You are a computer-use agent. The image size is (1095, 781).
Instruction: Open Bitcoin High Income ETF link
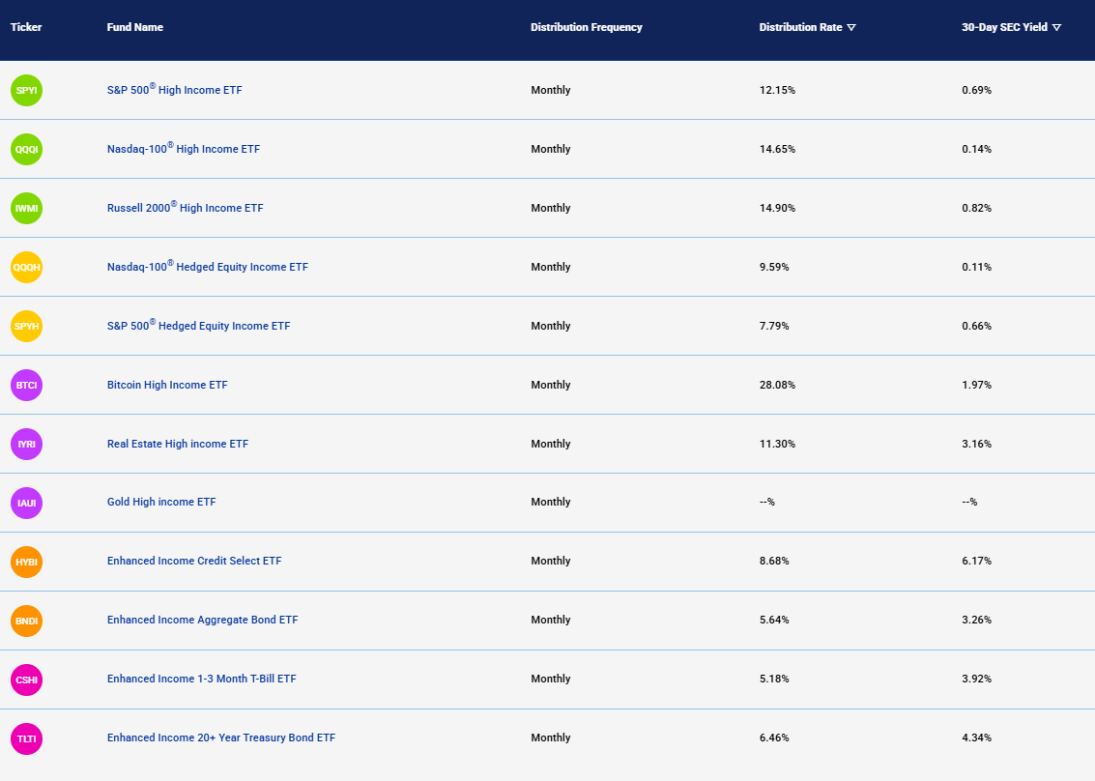pos(167,385)
